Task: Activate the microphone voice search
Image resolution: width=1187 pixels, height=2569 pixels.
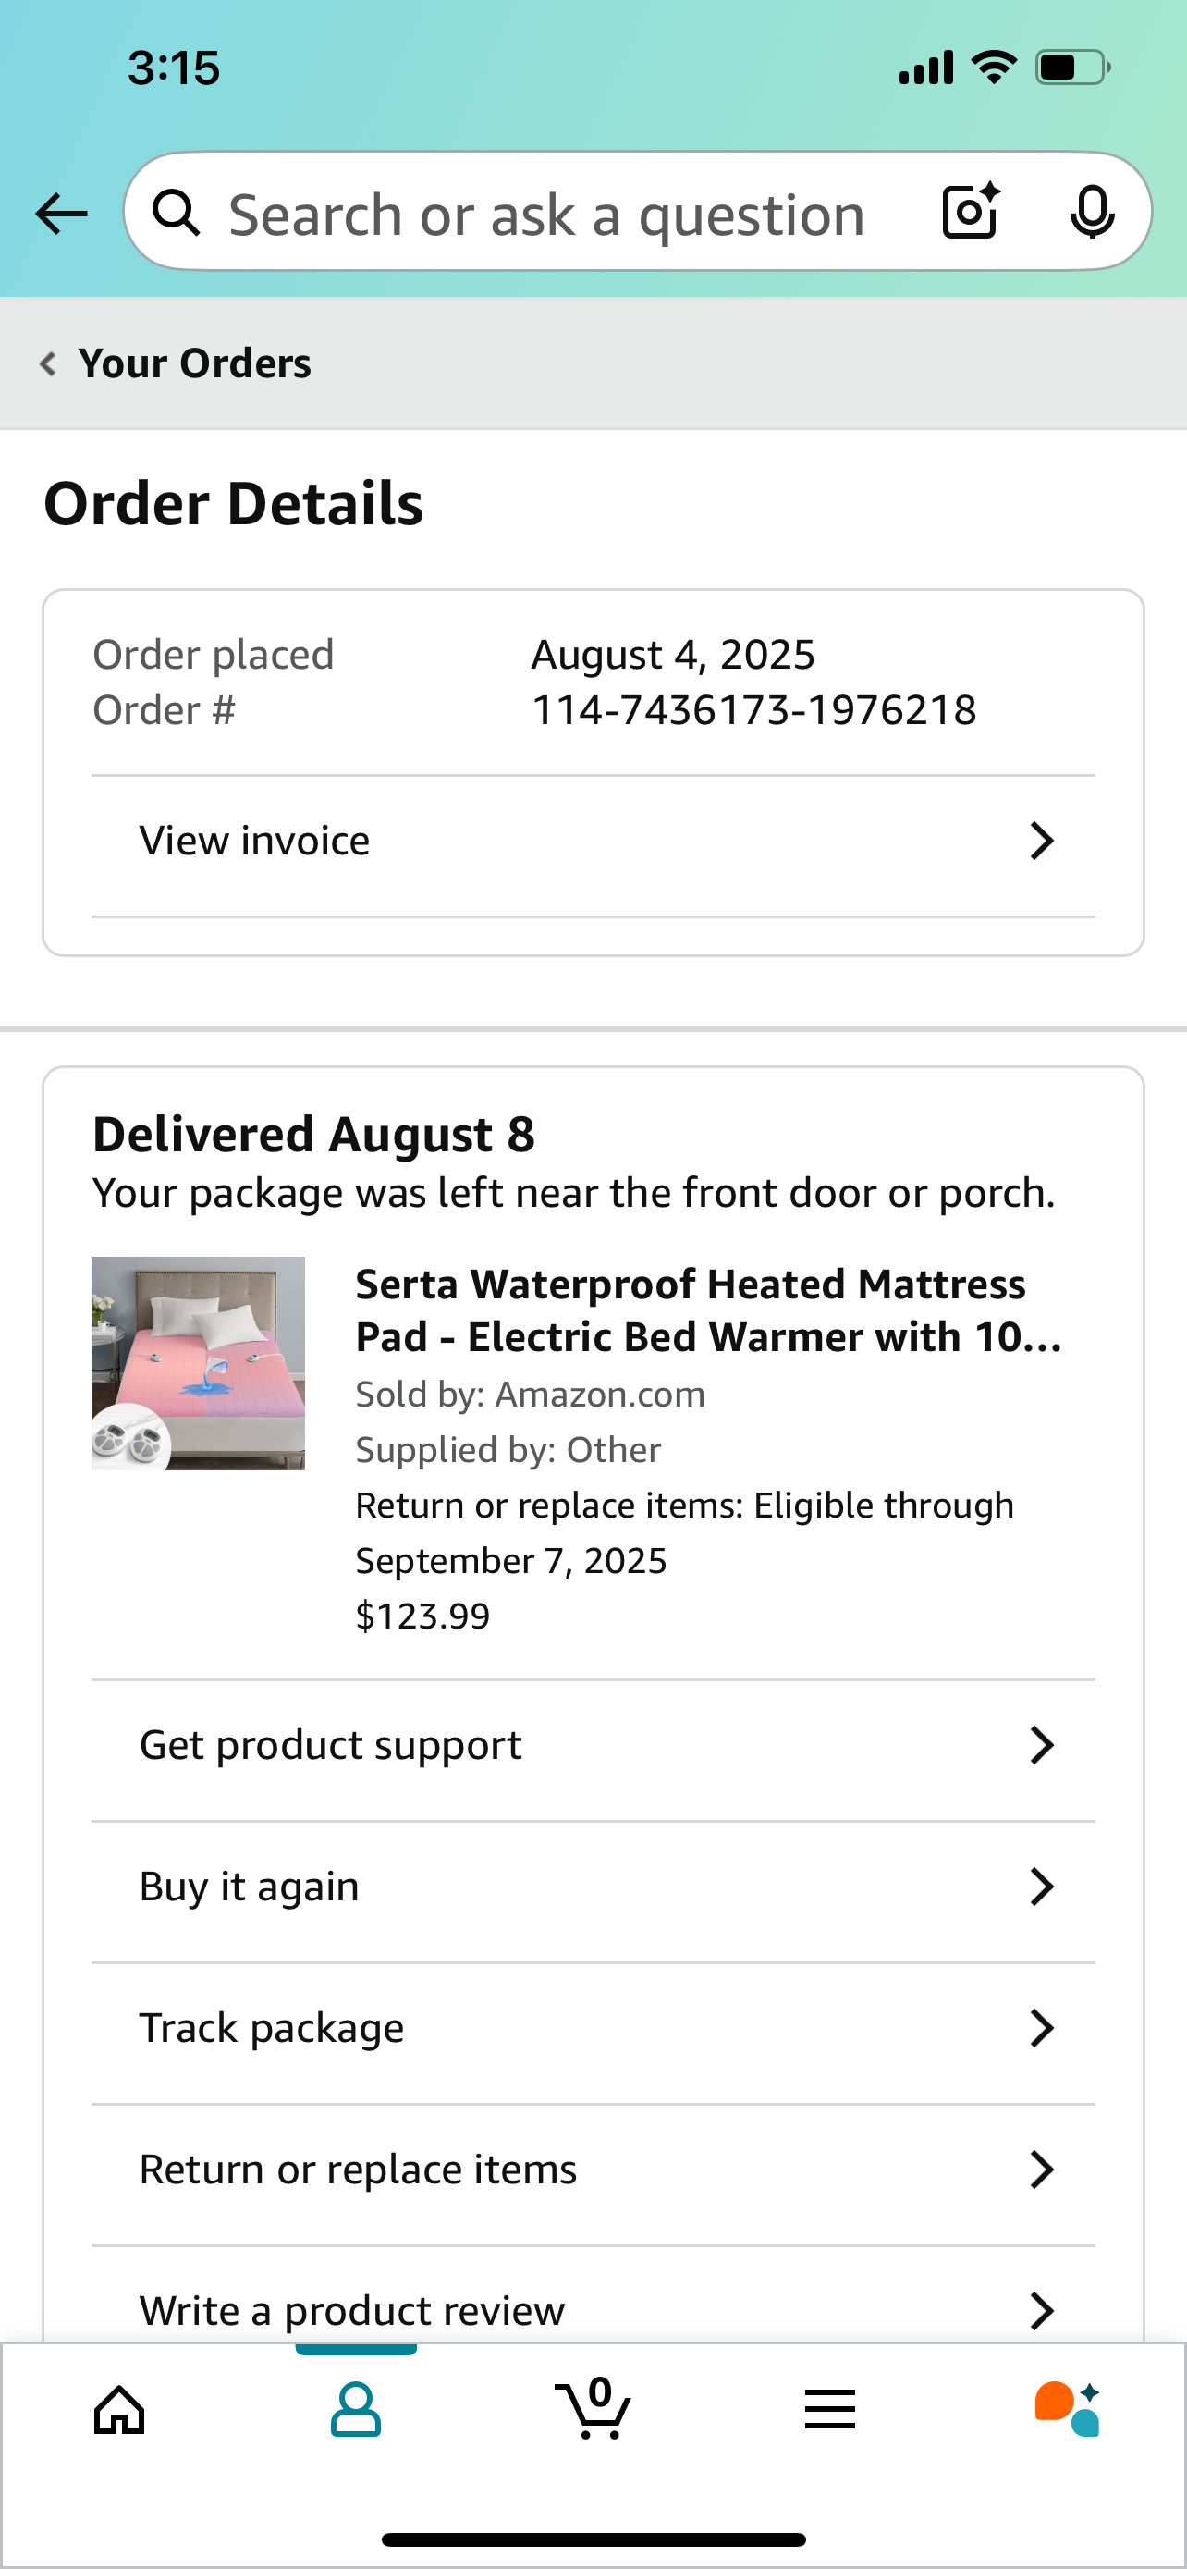Action: tap(1093, 212)
